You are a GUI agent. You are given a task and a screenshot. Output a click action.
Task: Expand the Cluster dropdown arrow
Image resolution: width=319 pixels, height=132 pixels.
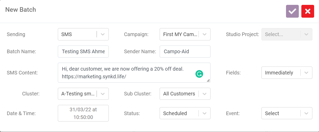coord(103,94)
